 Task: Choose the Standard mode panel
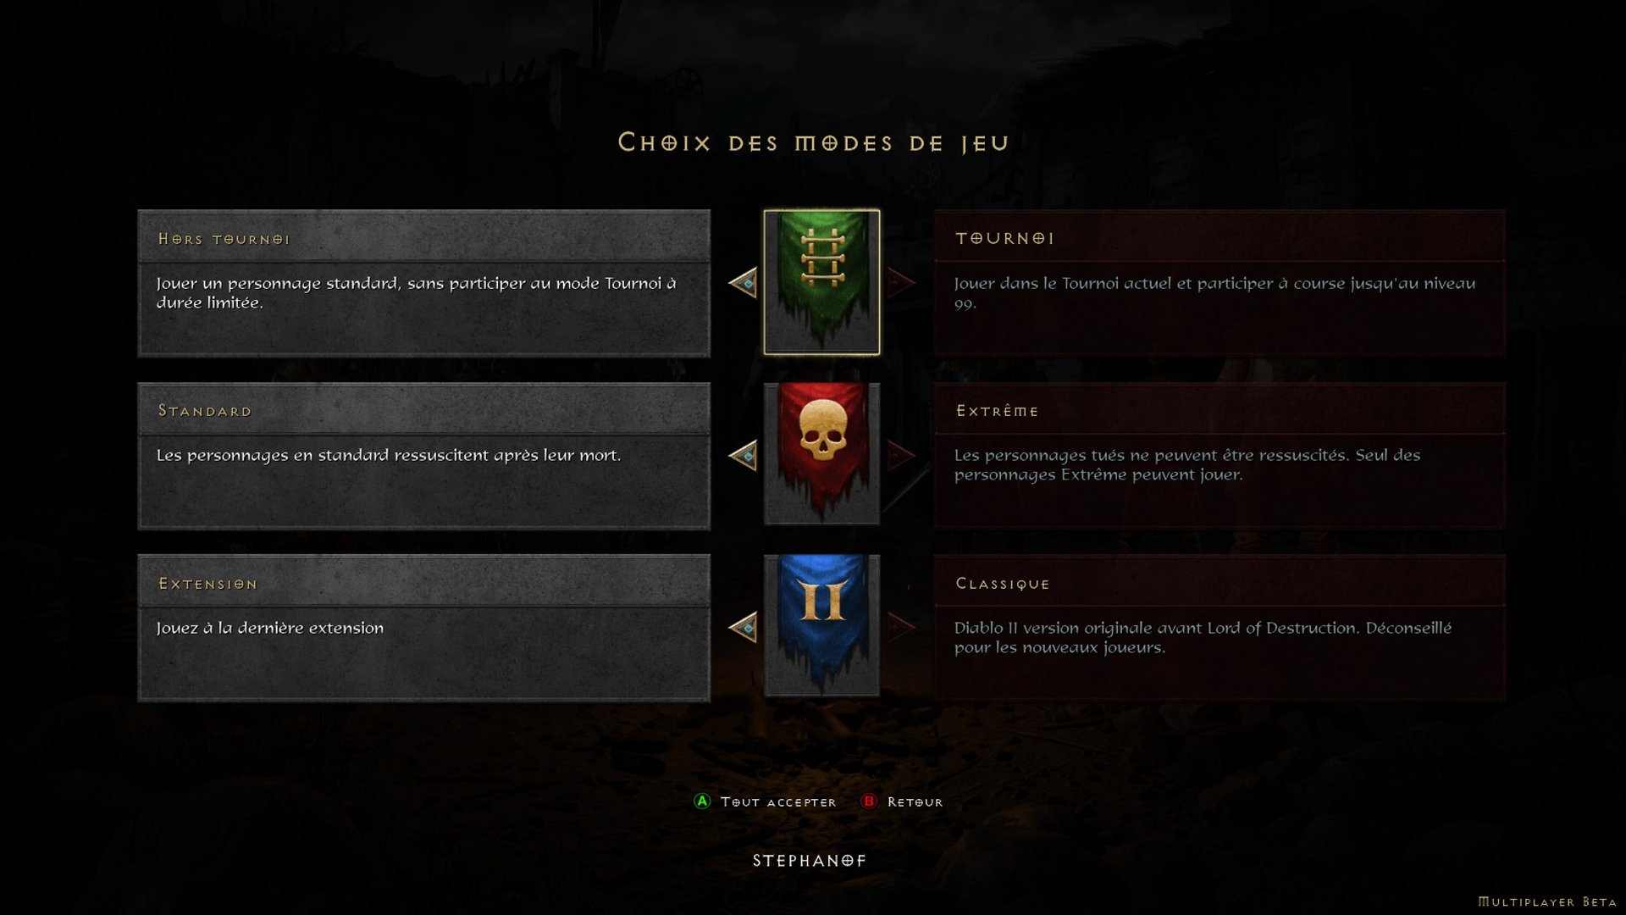[424, 456]
